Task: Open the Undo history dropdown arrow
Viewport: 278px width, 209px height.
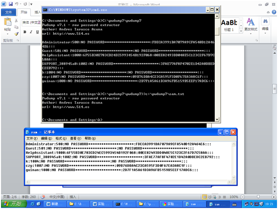Action: click(20, 4)
